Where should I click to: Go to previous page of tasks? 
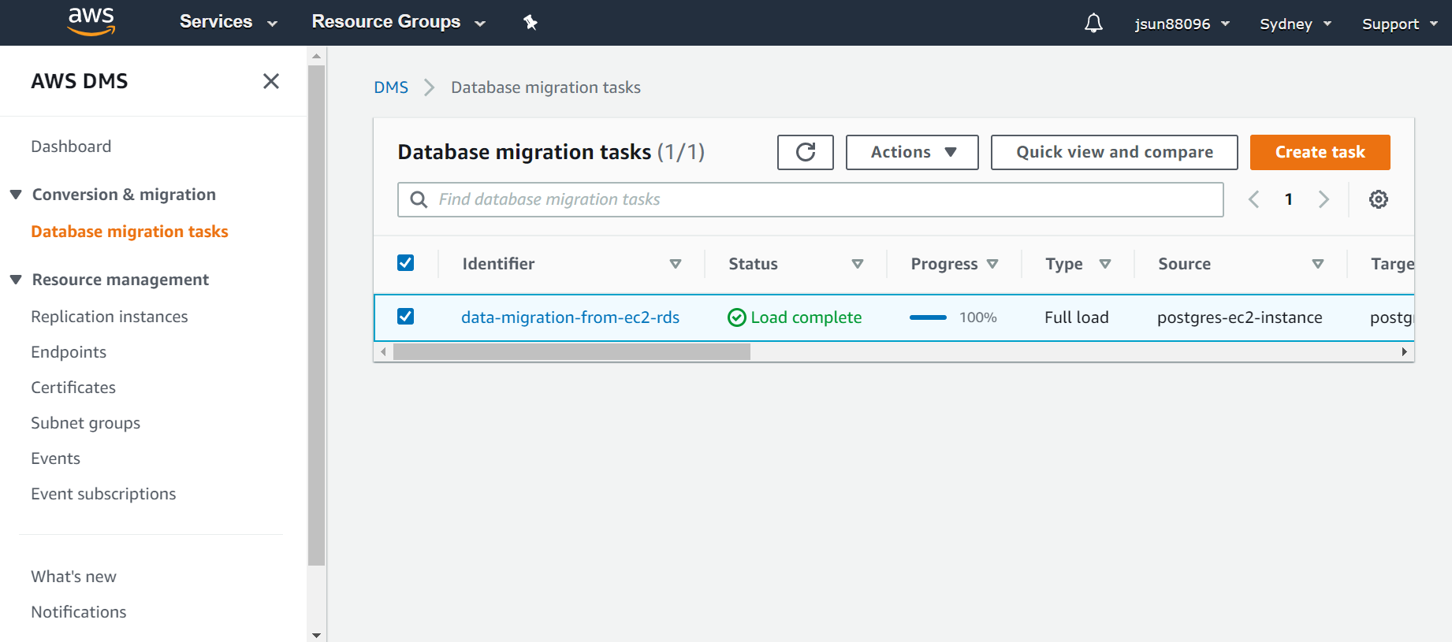1253,199
